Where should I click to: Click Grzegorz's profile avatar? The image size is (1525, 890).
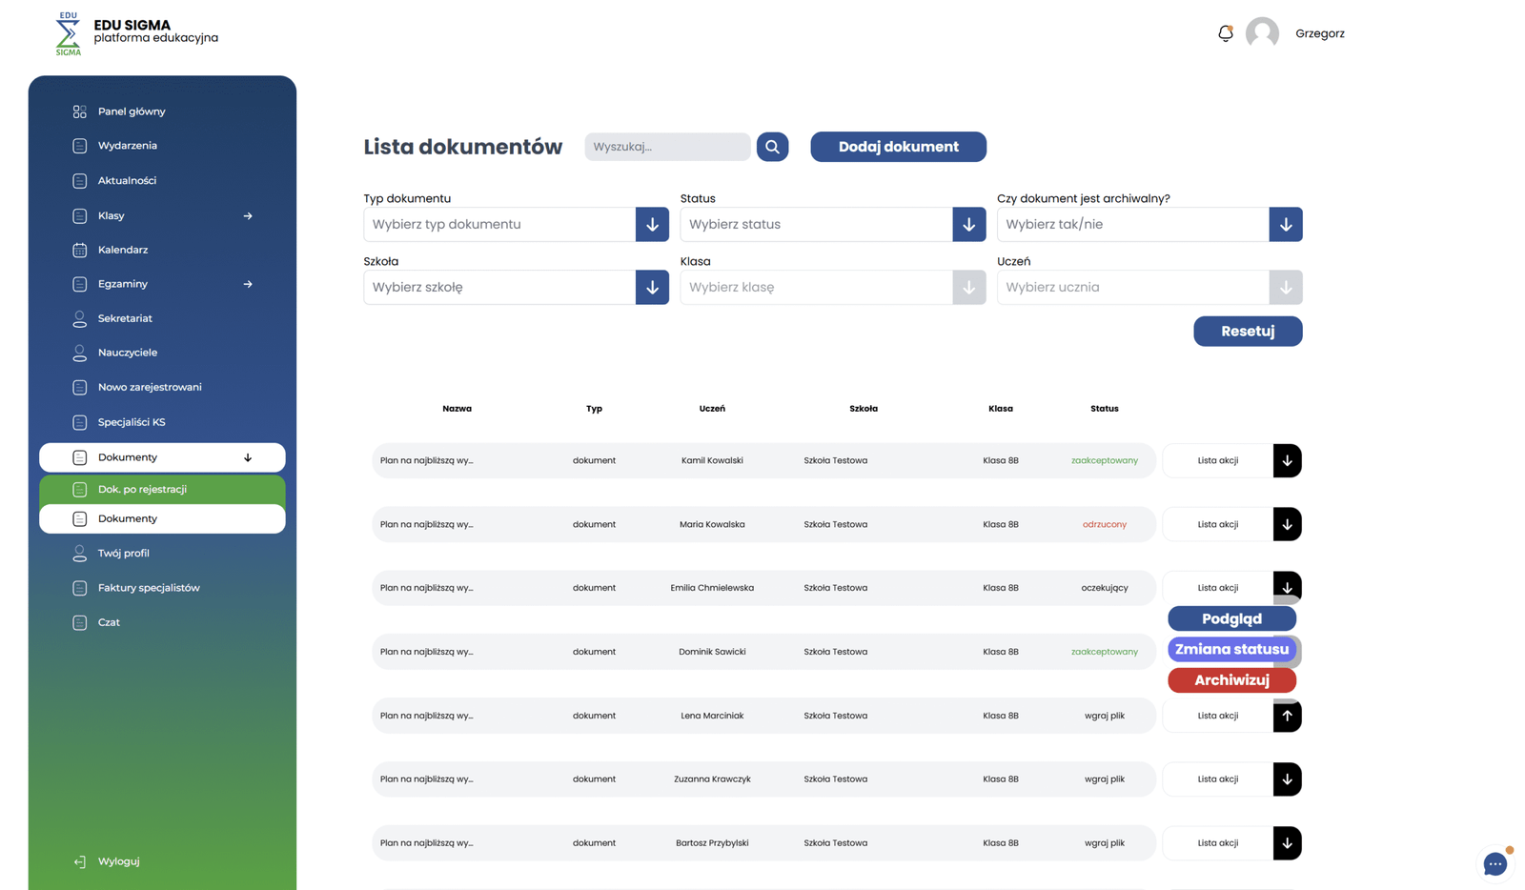point(1262,33)
